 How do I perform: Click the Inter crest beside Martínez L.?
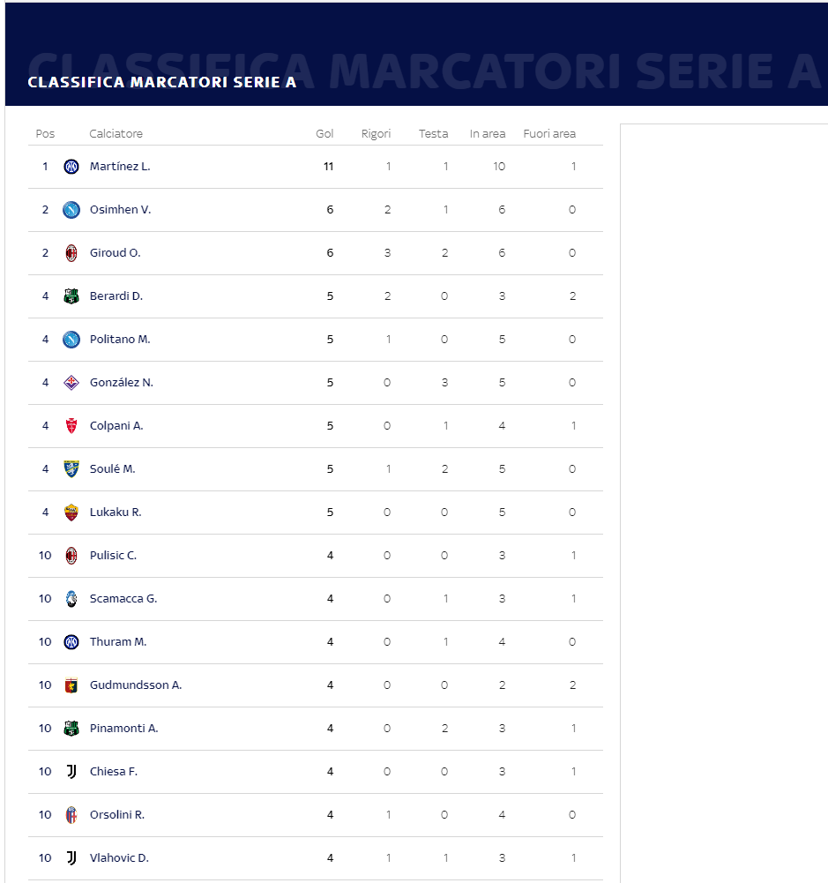(71, 167)
